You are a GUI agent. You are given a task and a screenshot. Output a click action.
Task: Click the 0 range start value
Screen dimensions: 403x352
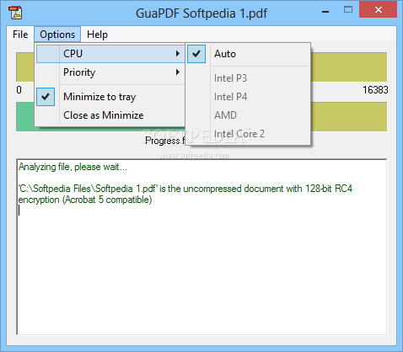pos(19,90)
